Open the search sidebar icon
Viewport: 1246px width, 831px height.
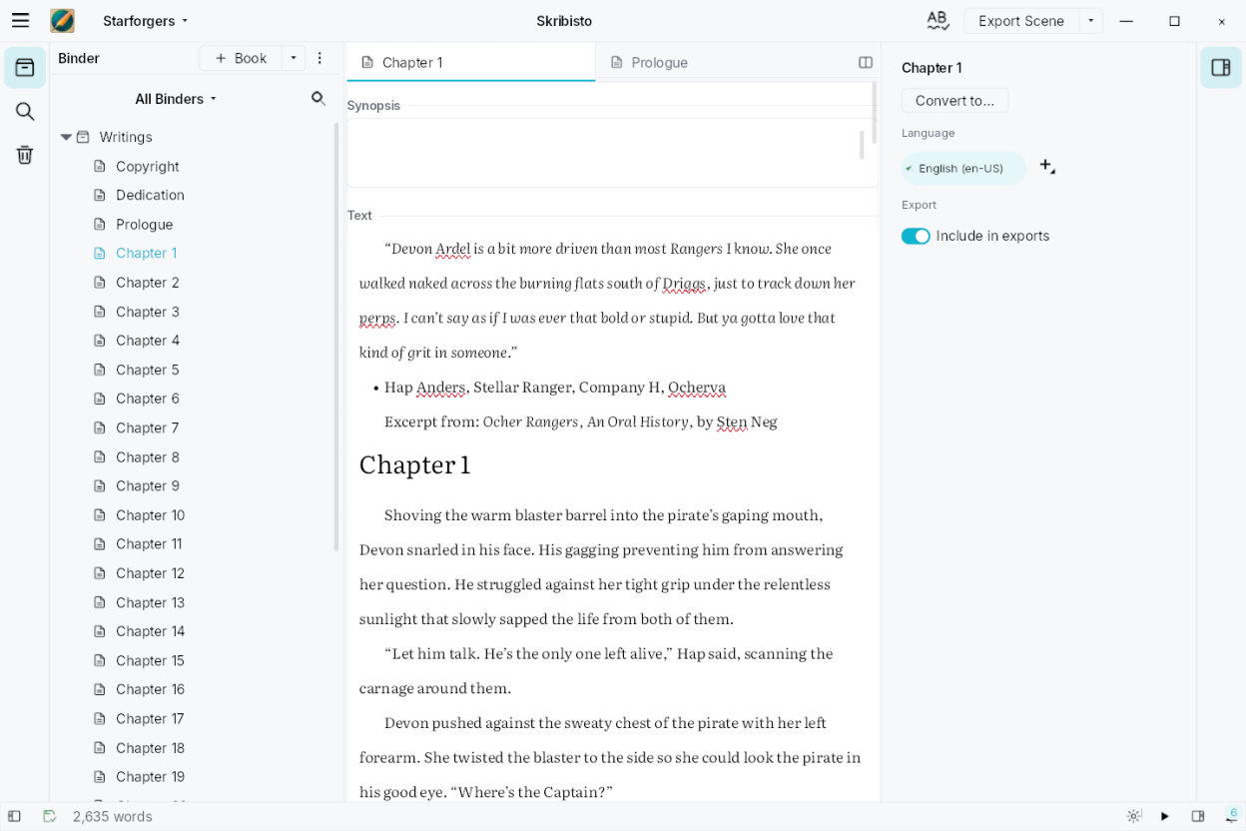point(25,111)
